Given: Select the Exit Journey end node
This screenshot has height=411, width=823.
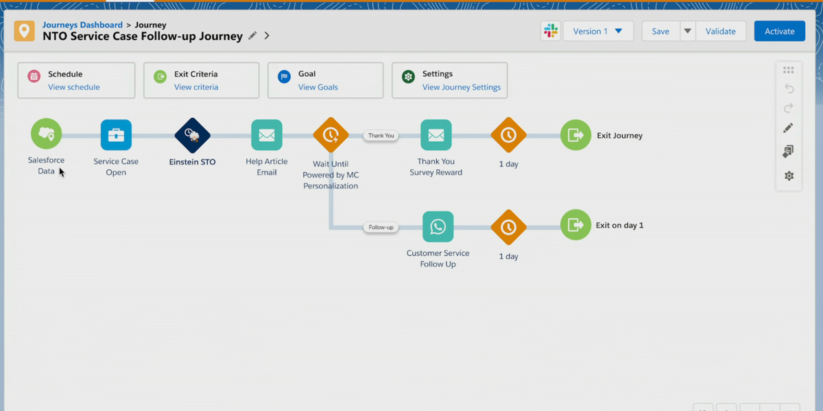Looking at the screenshot, I should (x=575, y=135).
